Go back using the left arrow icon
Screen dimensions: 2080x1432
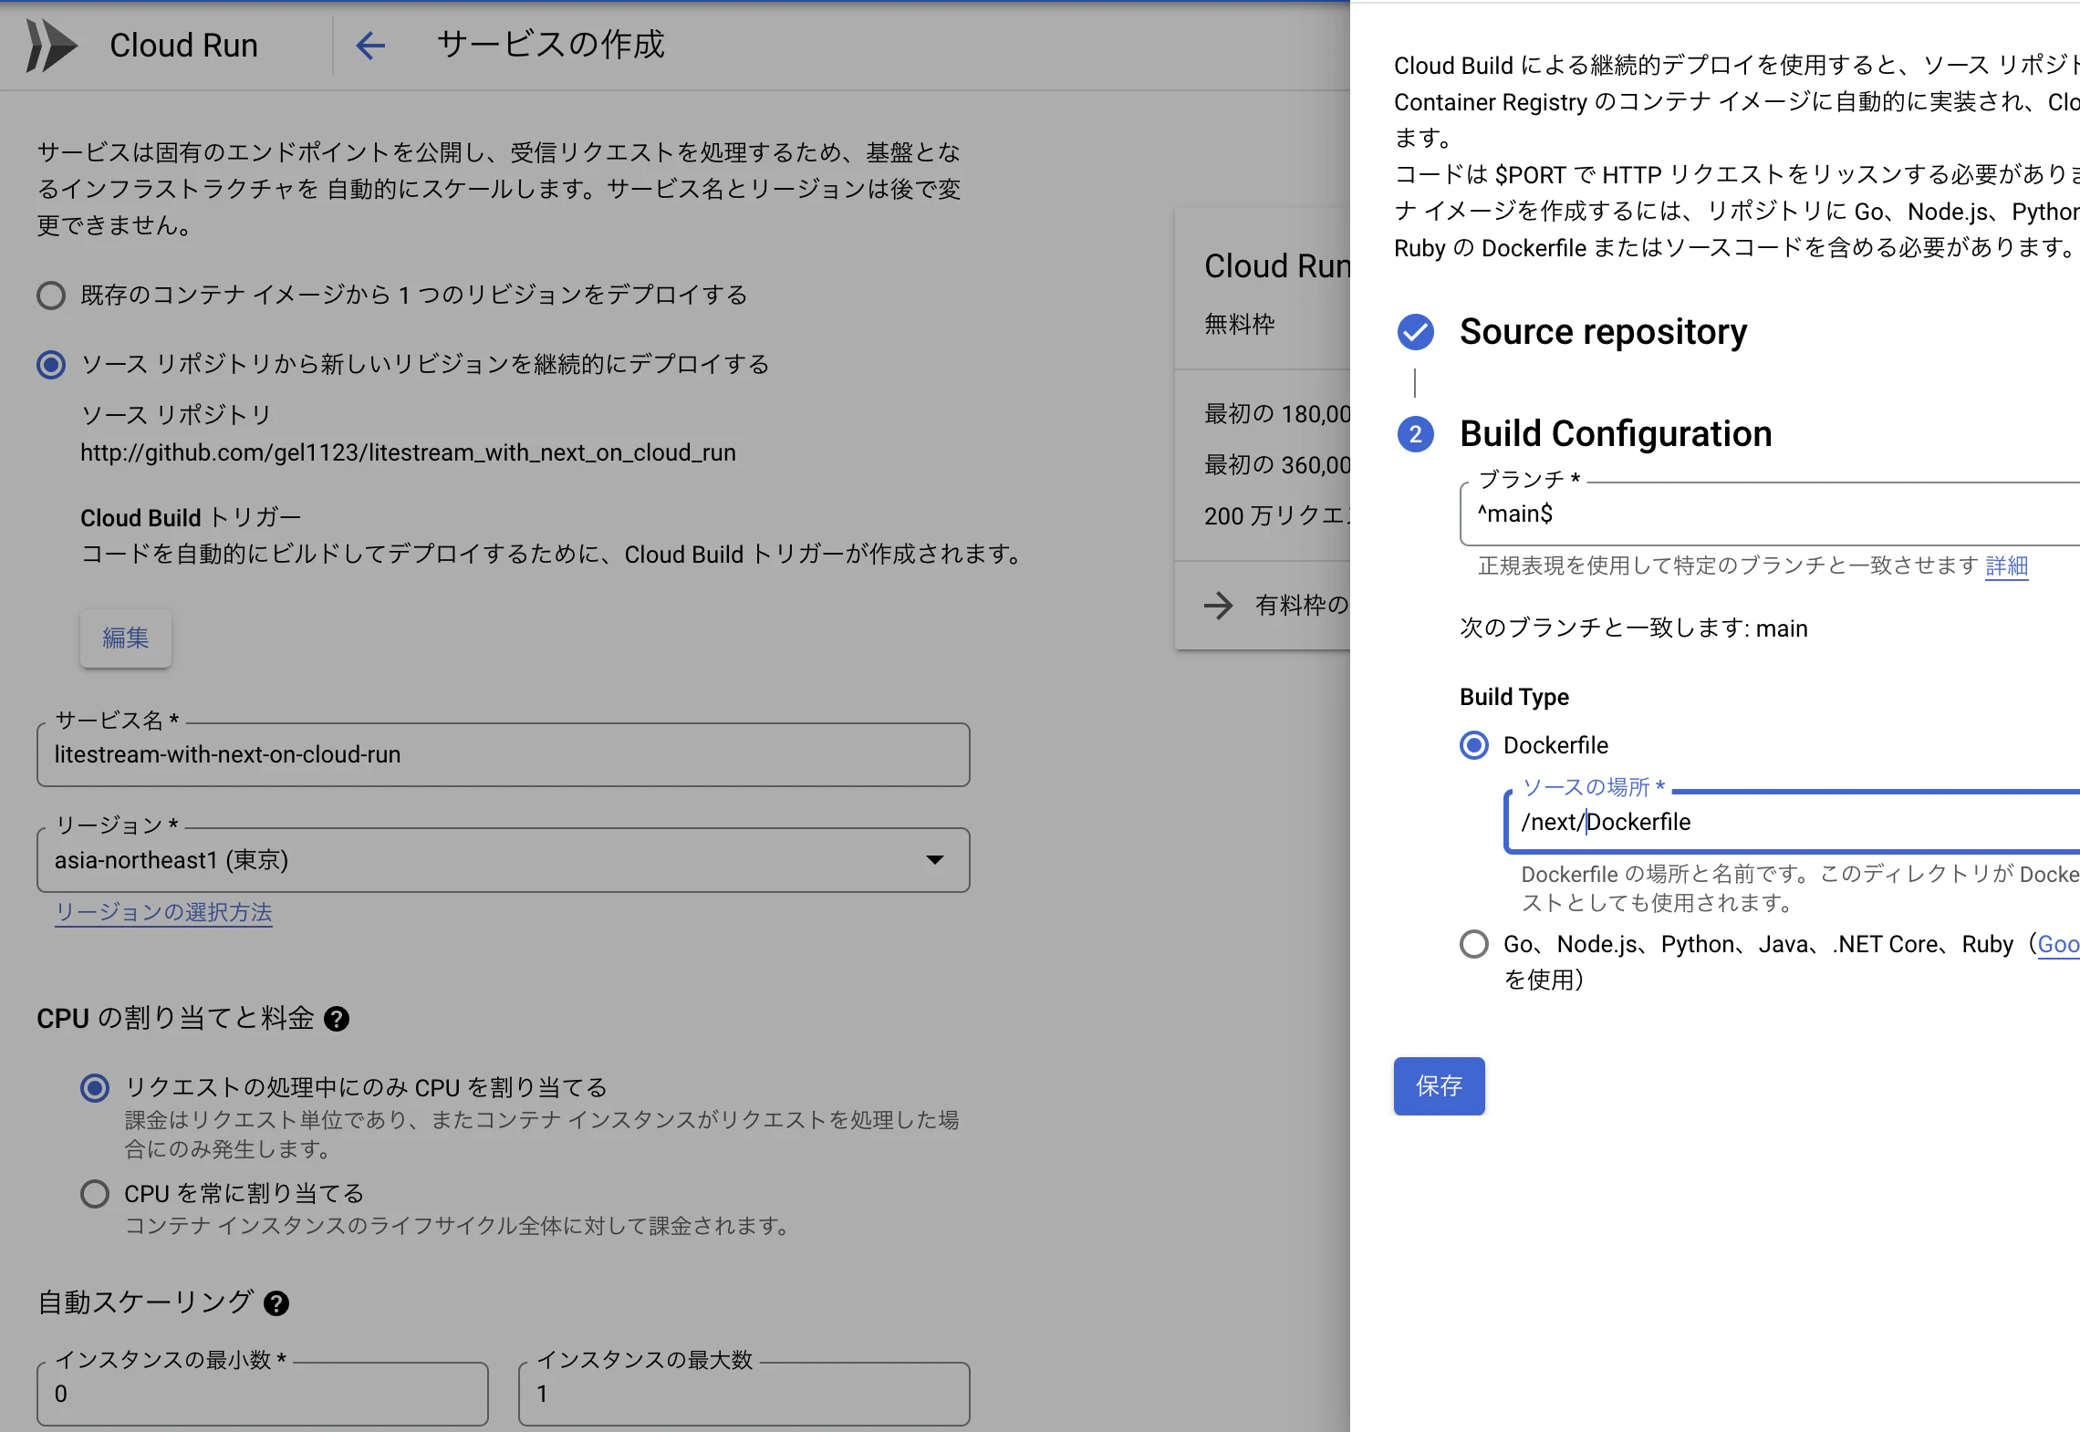point(369,45)
